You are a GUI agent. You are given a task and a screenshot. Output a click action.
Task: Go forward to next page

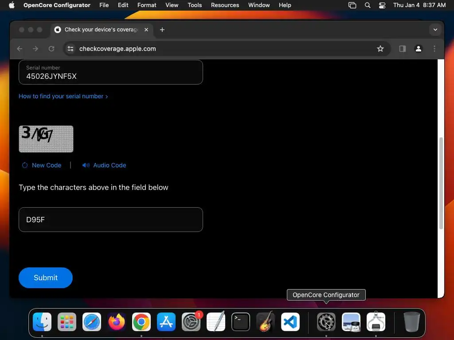click(35, 49)
